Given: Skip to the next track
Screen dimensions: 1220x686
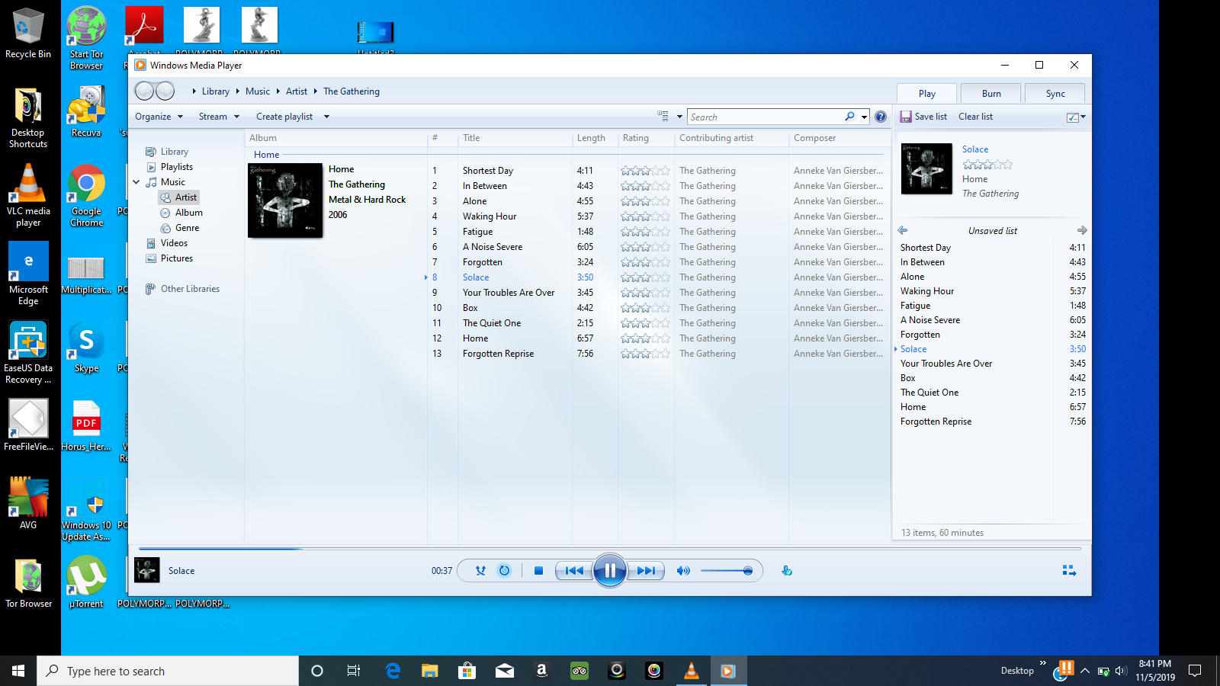Looking at the screenshot, I should pyautogui.click(x=646, y=570).
